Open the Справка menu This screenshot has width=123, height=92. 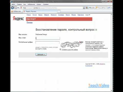point(46,4)
